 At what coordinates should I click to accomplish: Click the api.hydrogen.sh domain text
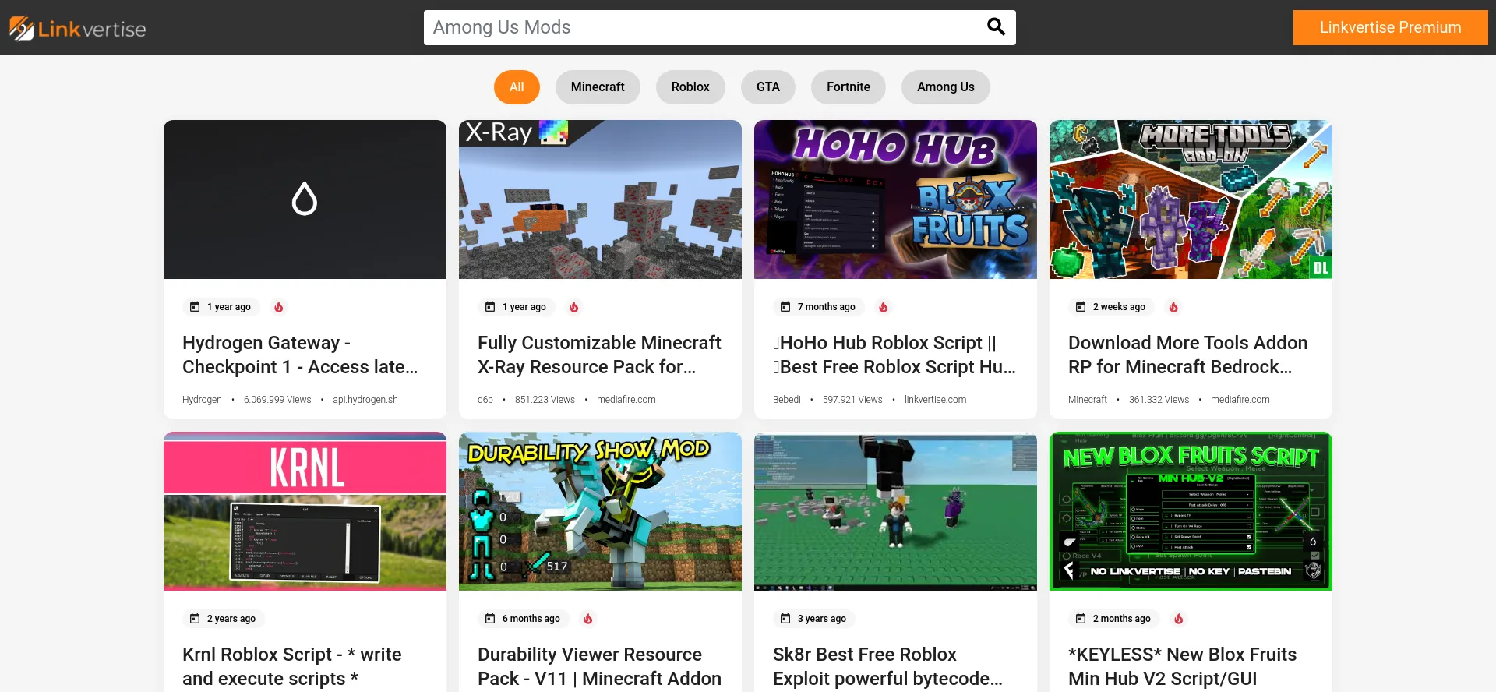[x=365, y=400]
